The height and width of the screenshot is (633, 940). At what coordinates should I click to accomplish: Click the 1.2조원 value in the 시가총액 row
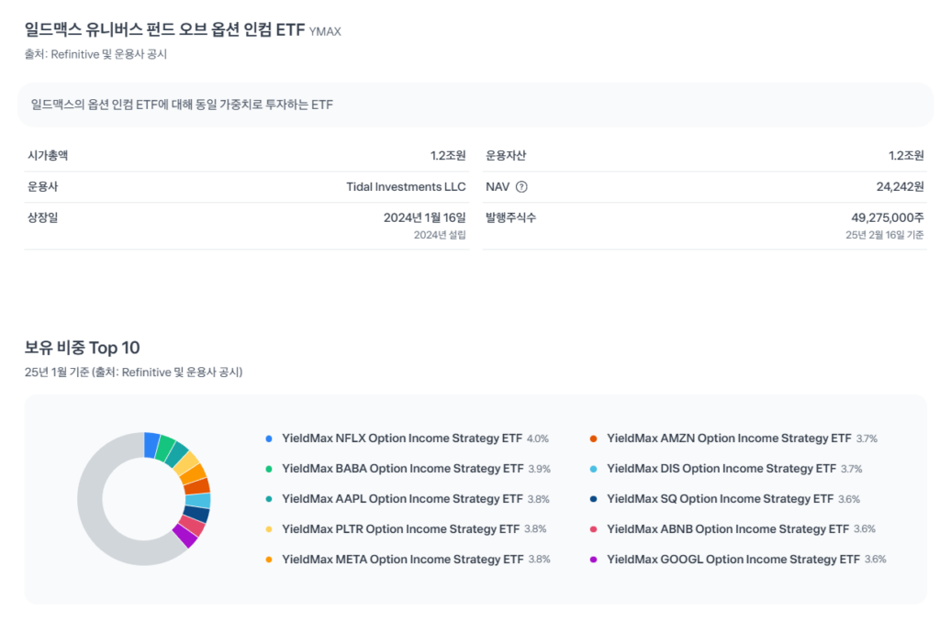coord(448,156)
